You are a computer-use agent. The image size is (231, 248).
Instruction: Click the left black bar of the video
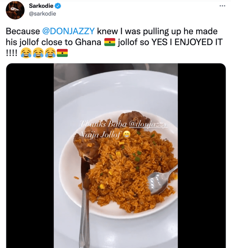(x=30, y=155)
